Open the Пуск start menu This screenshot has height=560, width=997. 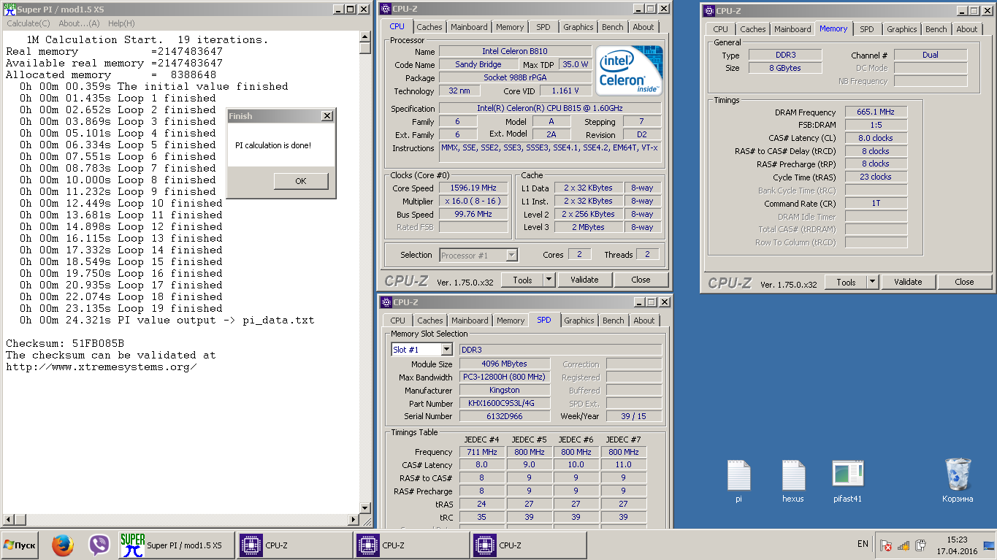tap(20, 545)
